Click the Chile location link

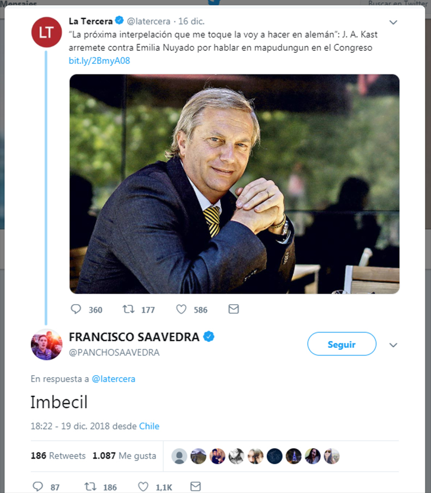tap(149, 426)
